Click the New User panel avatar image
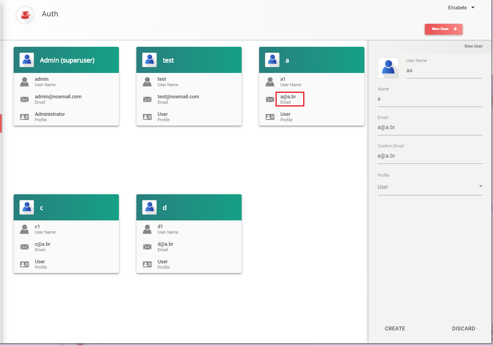Screen dimensions: 493x346 pyautogui.click(x=388, y=68)
